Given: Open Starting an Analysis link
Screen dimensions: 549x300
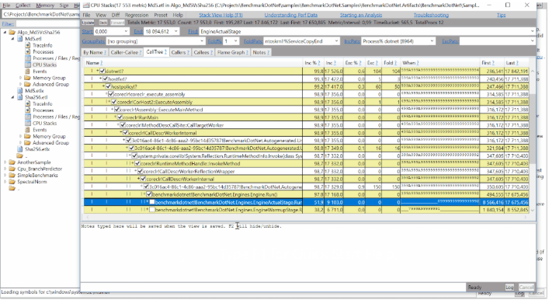Looking at the screenshot, I should click(x=360, y=15).
